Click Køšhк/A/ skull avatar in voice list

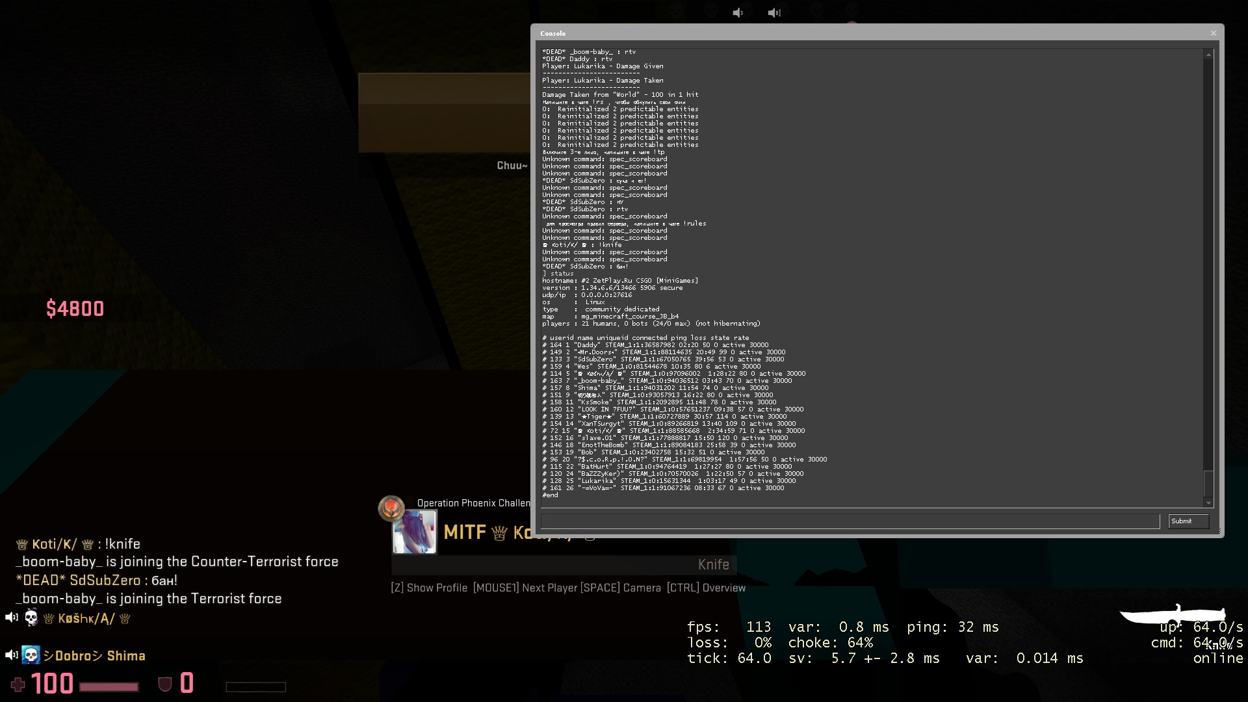[x=31, y=617]
